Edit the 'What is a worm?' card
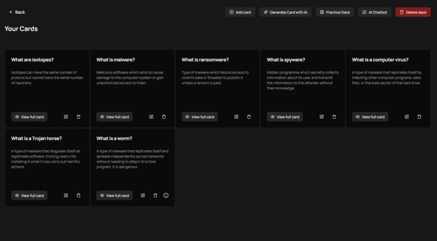Viewport: 437px width, 241px height. [143, 196]
